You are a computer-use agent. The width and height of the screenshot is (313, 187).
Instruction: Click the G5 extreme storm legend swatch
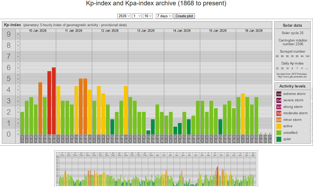click(x=279, y=94)
